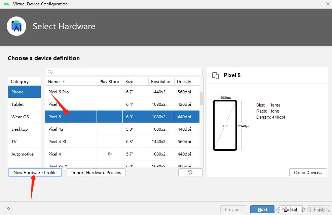Image resolution: width=332 pixels, height=215 pixels.
Task: Click Import Hardware Profiles button
Action: 96,172
